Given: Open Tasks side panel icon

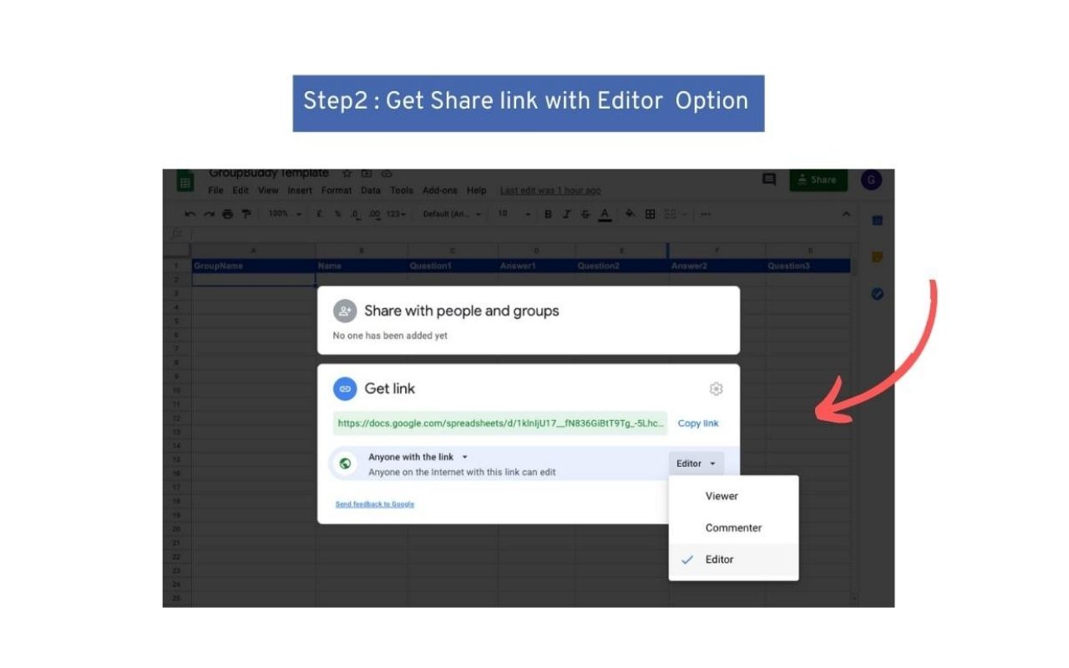Looking at the screenshot, I should tap(877, 294).
